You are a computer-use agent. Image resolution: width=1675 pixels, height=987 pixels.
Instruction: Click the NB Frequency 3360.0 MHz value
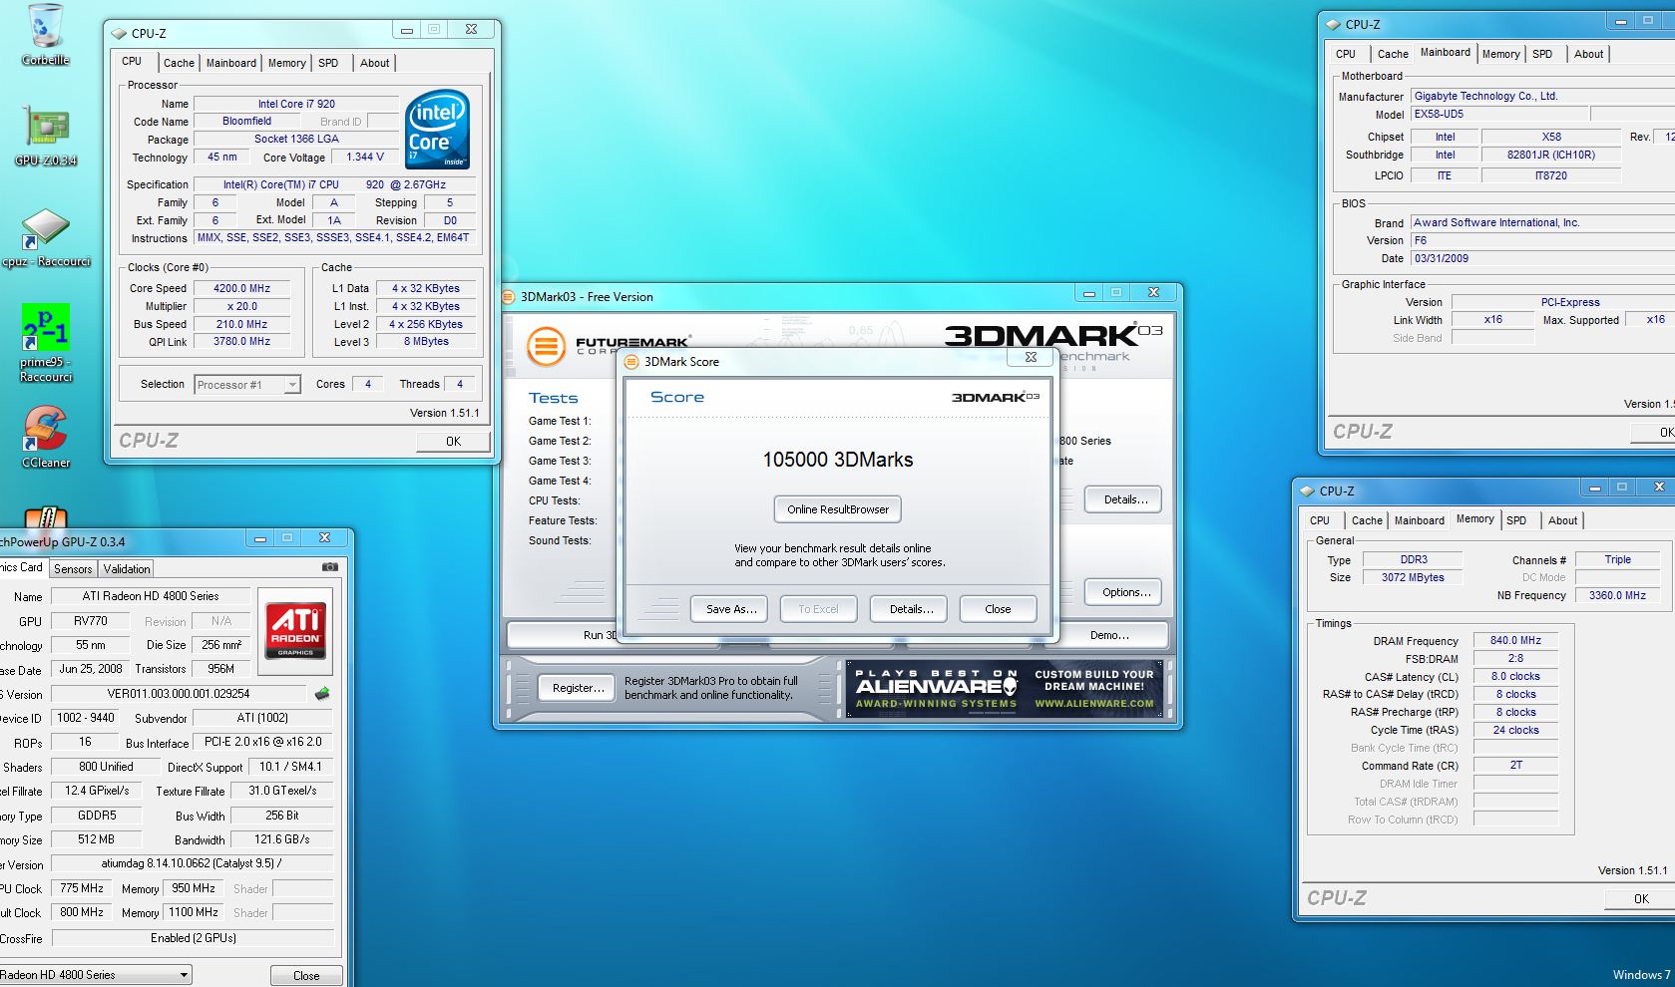pyautogui.click(x=1617, y=595)
